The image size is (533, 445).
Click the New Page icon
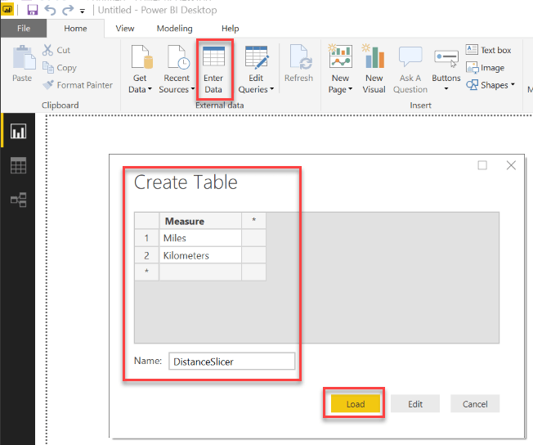coord(340,56)
